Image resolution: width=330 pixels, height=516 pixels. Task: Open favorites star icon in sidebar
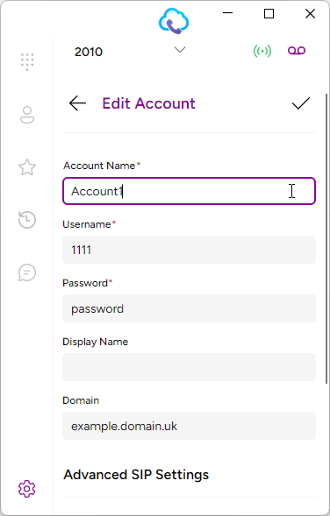tap(27, 167)
